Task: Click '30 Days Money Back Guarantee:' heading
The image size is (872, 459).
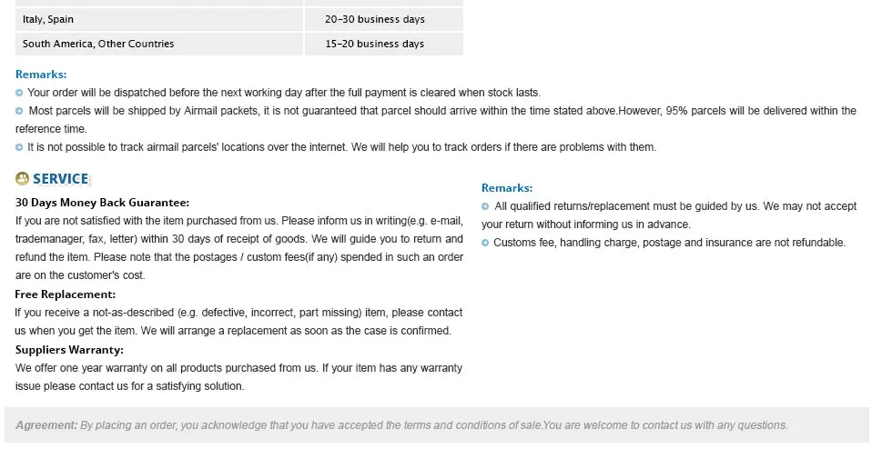Action: tap(102, 203)
